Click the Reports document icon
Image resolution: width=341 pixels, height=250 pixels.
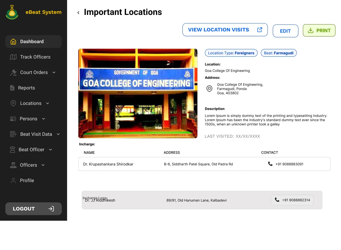tap(12, 88)
